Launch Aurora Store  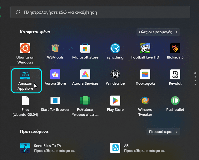[x=55, y=78]
